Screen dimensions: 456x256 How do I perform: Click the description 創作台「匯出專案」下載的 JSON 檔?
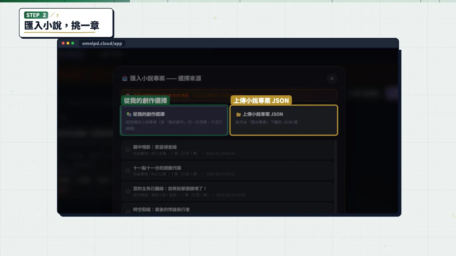(x=266, y=122)
